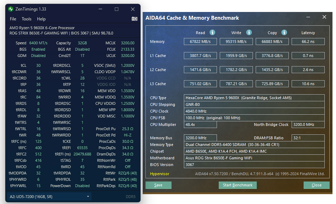This screenshot has width=336, height=204.
Task: Click the Cmd2T value 1T
Action: [82, 56]
